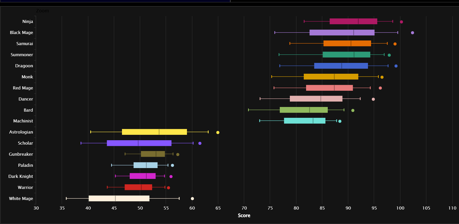Click the 65 tick on score axis

pyautogui.click(x=218, y=208)
